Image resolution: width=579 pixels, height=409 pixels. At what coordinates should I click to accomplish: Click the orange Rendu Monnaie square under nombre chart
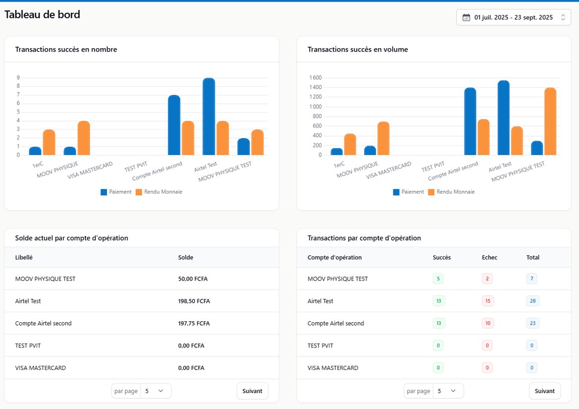(x=138, y=192)
